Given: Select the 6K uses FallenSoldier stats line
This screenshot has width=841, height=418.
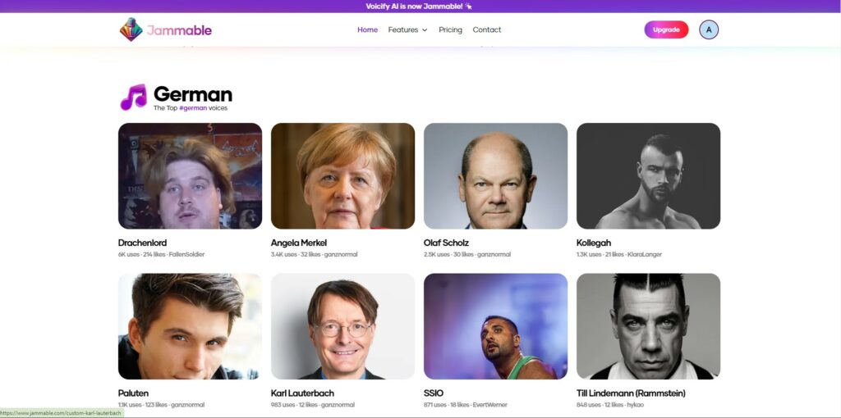Looking at the screenshot, I should (x=162, y=254).
